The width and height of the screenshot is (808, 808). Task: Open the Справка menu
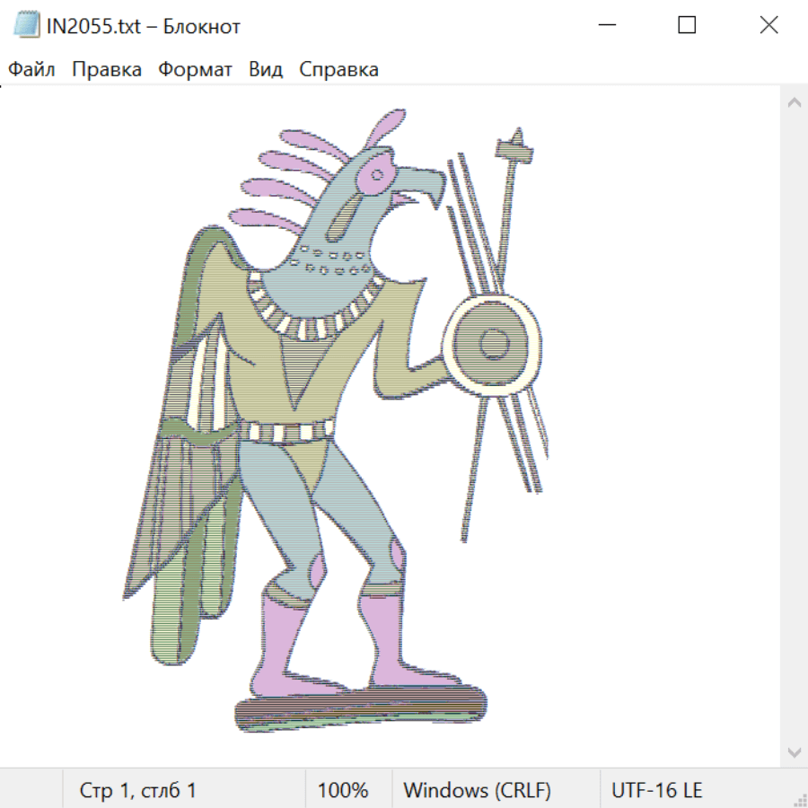coord(338,70)
